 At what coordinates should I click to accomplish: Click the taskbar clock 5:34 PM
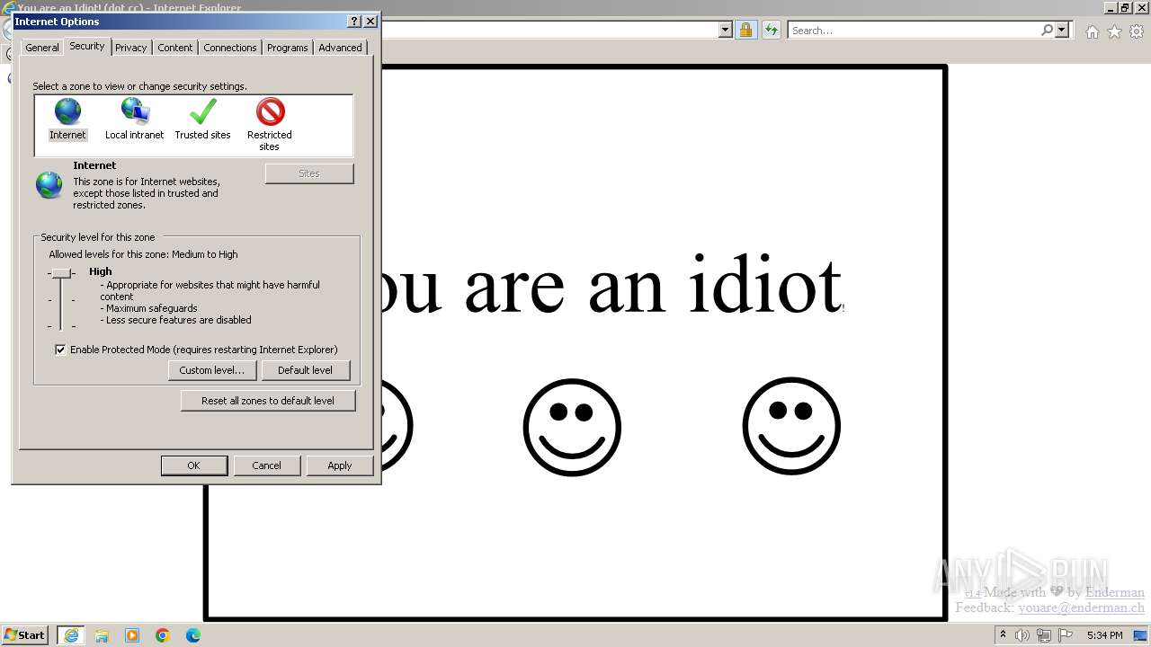click(1104, 635)
